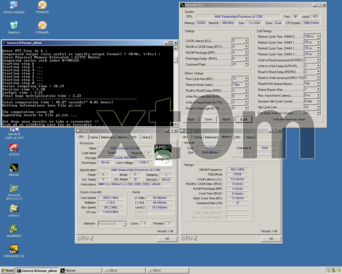Click the console vertical scrollbar thumb
342x274 pixels.
[176, 60]
